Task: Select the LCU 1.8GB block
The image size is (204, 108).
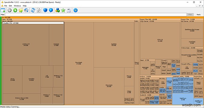Action: 163,83
